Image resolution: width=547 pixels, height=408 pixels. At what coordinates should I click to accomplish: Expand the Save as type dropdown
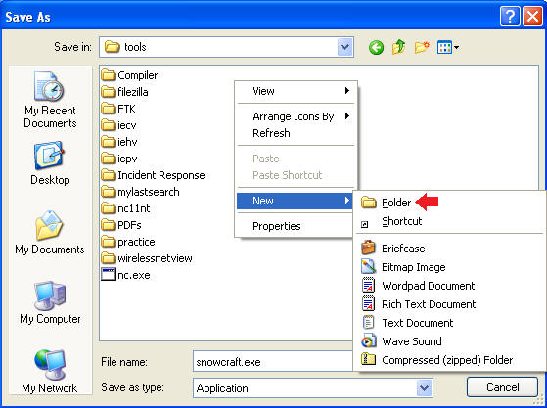(x=425, y=387)
